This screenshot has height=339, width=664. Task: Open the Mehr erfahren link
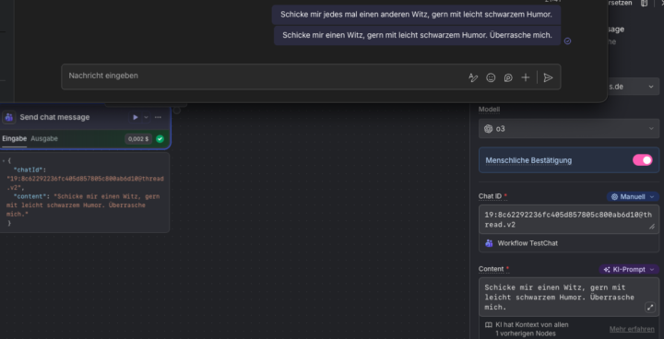632,329
